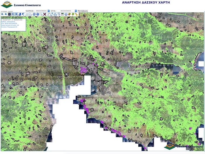
Task: Click the select by pointer arrow tool
Action: point(41,14)
